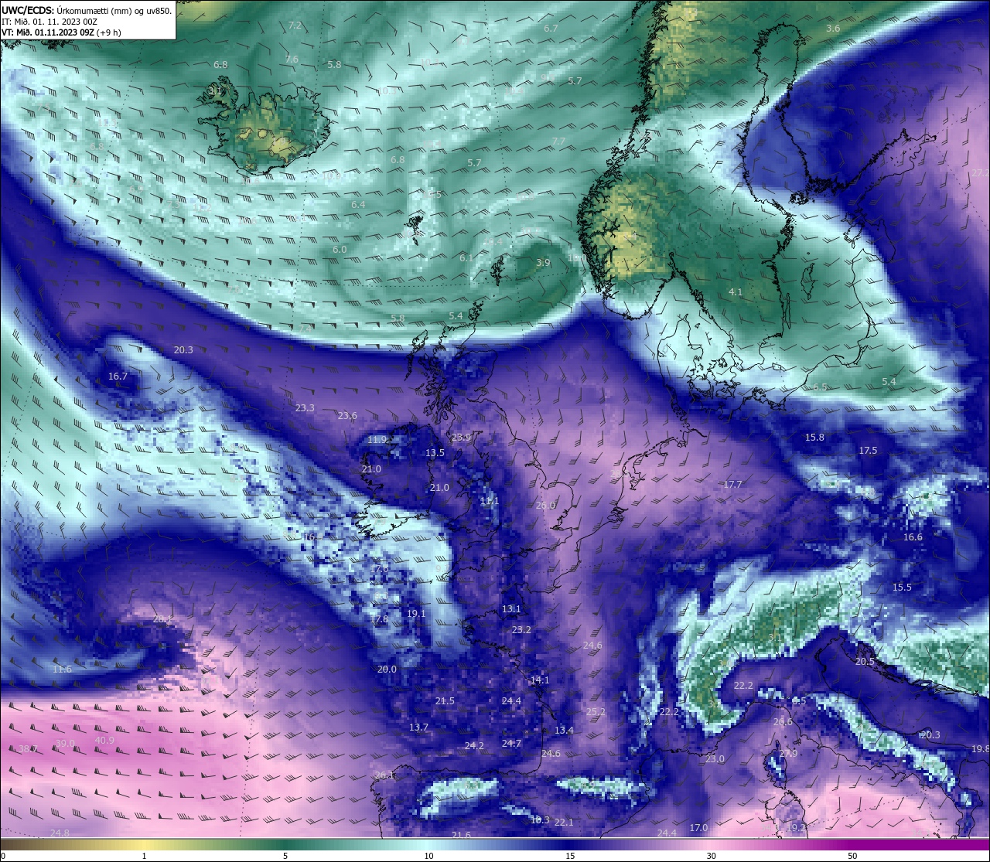The height and width of the screenshot is (862, 990).
Task: Click the 40.9 value in the southwest
Action: click(104, 741)
